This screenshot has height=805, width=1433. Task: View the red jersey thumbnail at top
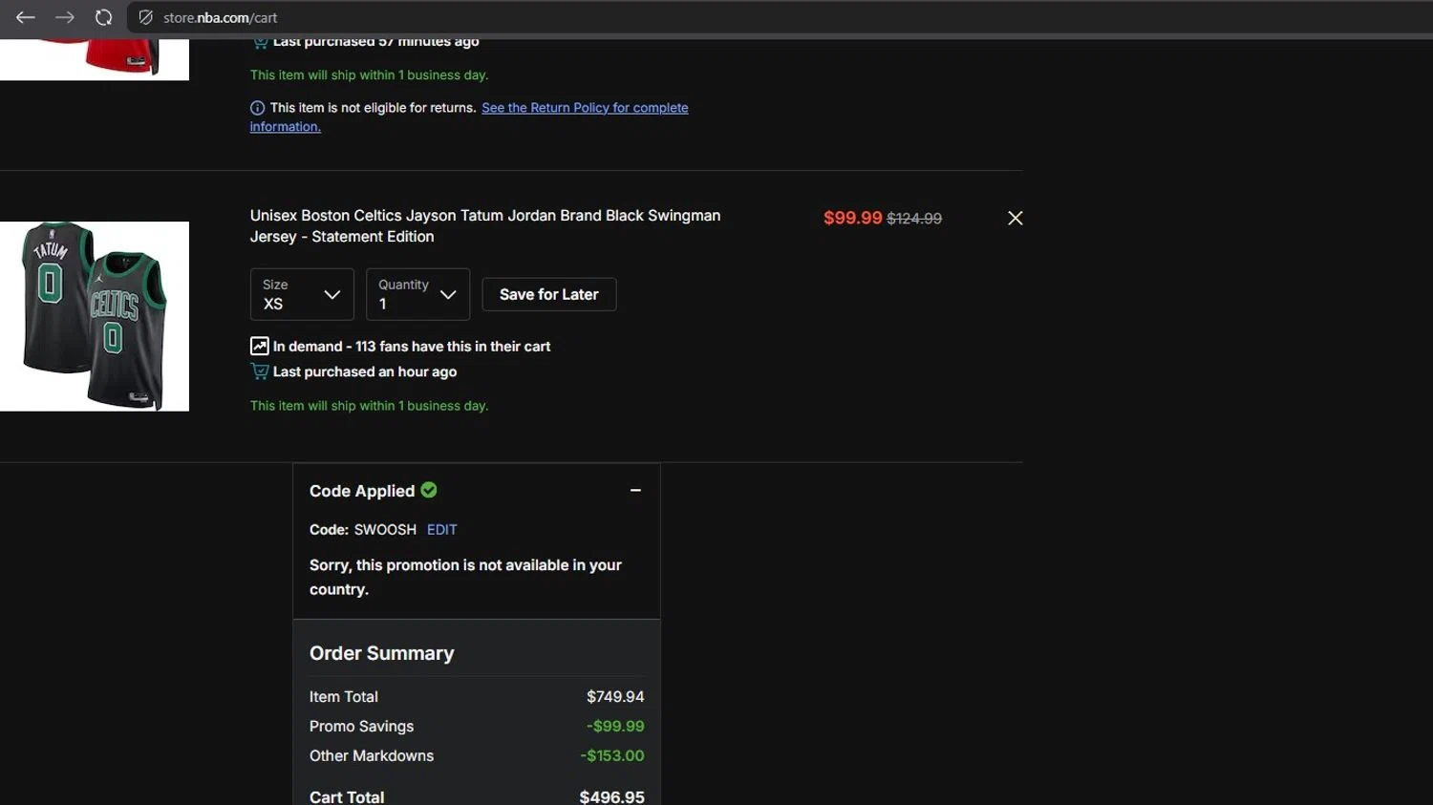[x=95, y=59]
